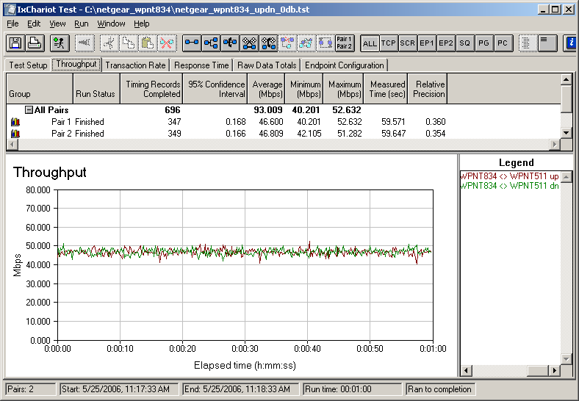Toggle the EP2 group filter
The image size is (579, 401).
pos(447,43)
